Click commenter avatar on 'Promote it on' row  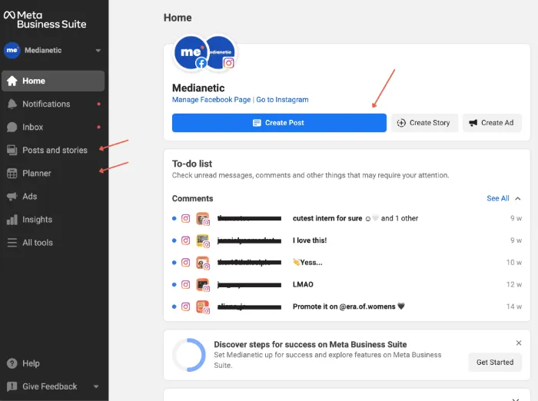(x=202, y=307)
